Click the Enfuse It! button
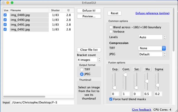Viewport: 178px width, 112px height. coord(89,11)
